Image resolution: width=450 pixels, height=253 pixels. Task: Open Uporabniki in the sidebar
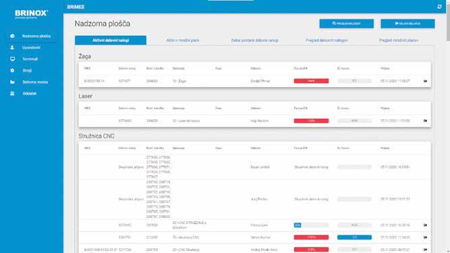pyautogui.click(x=31, y=48)
